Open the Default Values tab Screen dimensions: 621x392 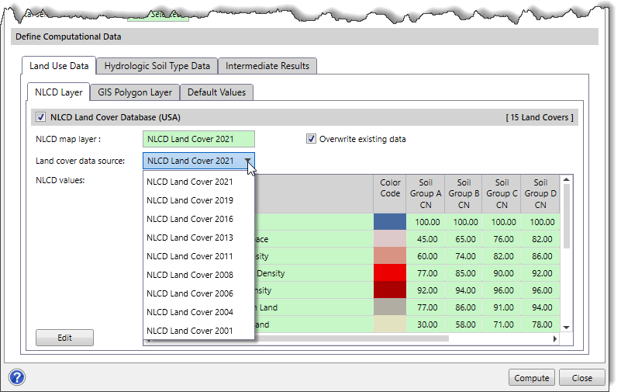pyautogui.click(x=216, y=92)
